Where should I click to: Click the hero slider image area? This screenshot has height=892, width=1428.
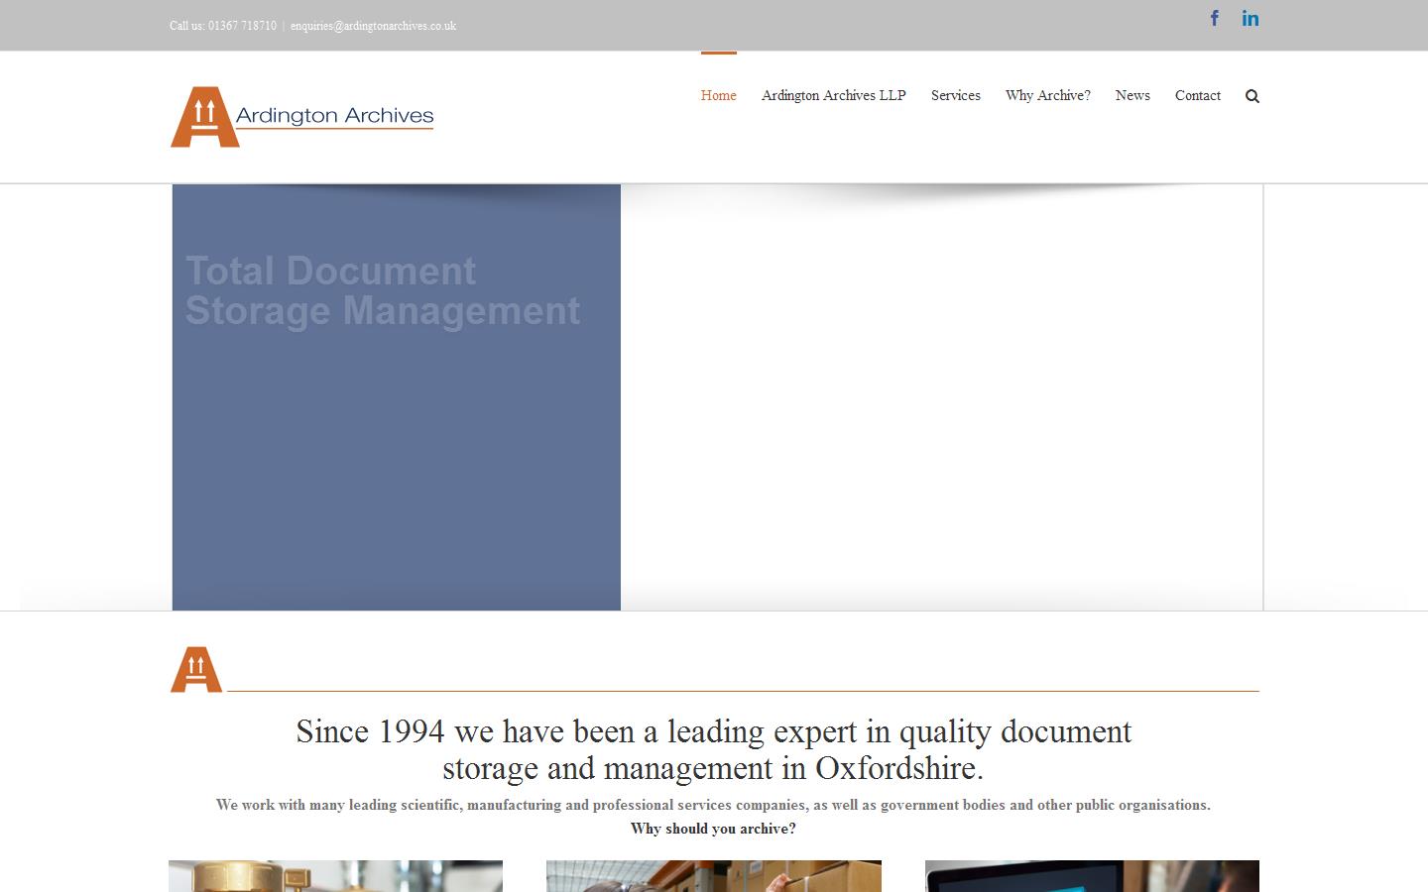click(x=942, y=396)
